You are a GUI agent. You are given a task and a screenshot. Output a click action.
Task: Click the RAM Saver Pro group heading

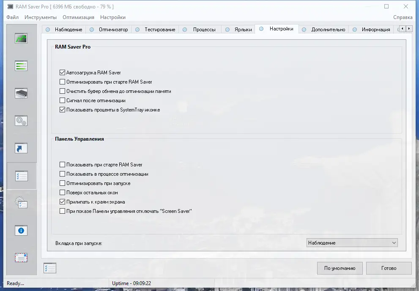(x=73, y=47)
